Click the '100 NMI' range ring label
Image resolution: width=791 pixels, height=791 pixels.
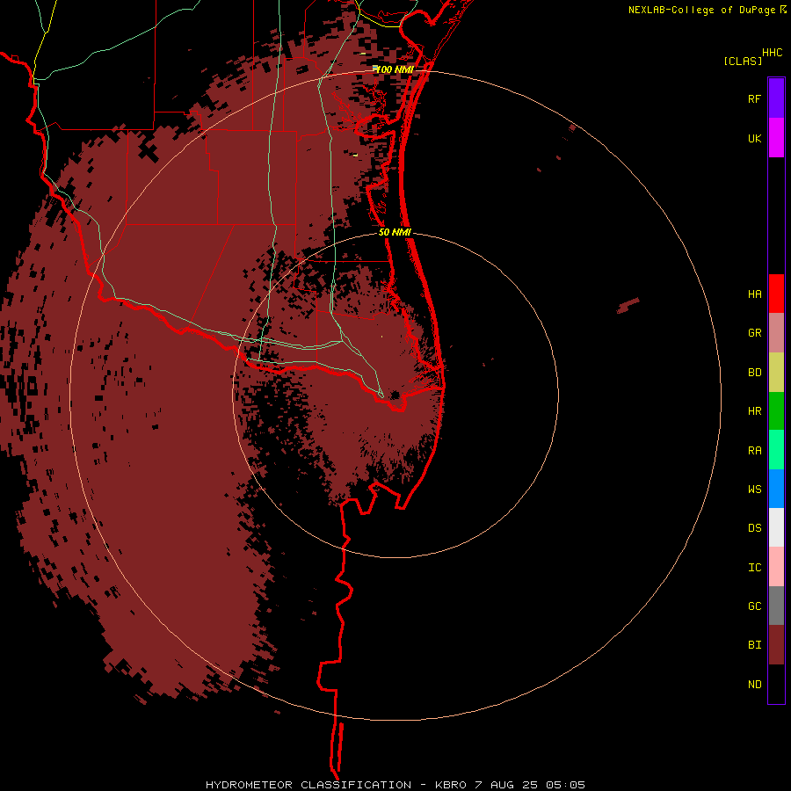point(395,69)
